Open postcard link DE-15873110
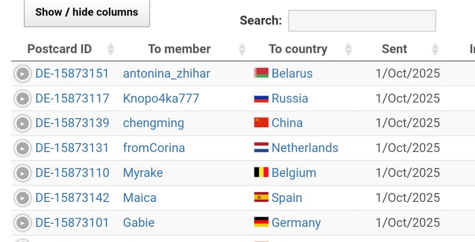The image size is (475, 242). pyautogui.click(x=72, y=173)
